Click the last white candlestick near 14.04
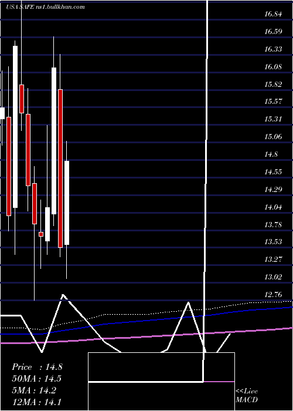Screen dimensions: 293x411 tap(67, 203)
